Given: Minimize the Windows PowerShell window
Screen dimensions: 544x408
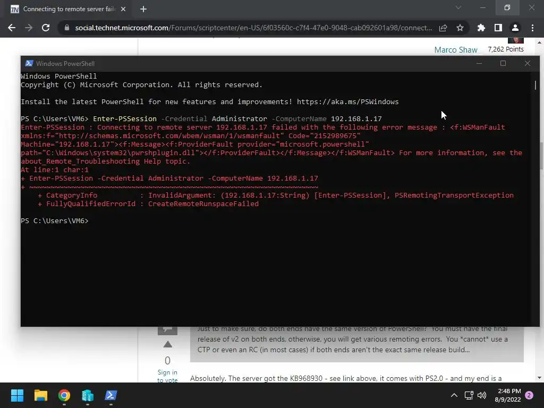Looking at the screenshot, I should (479, 64).
